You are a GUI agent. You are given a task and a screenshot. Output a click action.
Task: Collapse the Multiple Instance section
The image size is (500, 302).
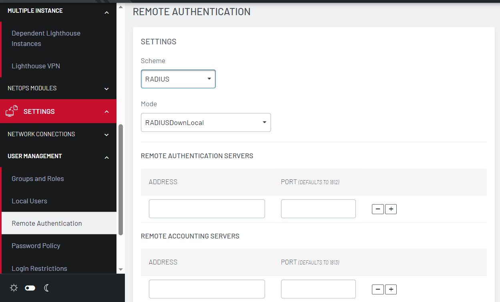[x=106, y=12]
